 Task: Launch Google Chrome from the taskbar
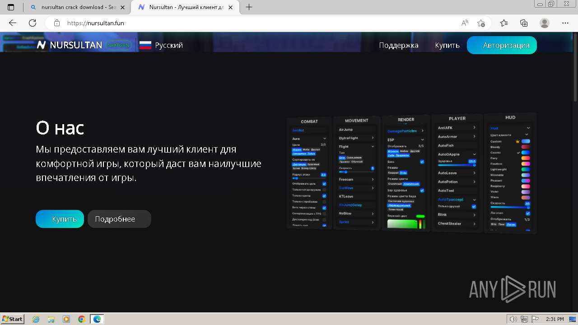click(82, 319)
